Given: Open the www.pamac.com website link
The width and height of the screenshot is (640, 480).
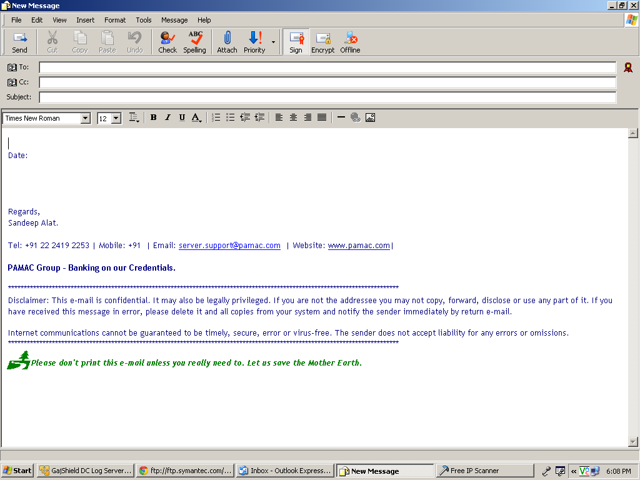Looking at the screenshot, I should 359,246.
